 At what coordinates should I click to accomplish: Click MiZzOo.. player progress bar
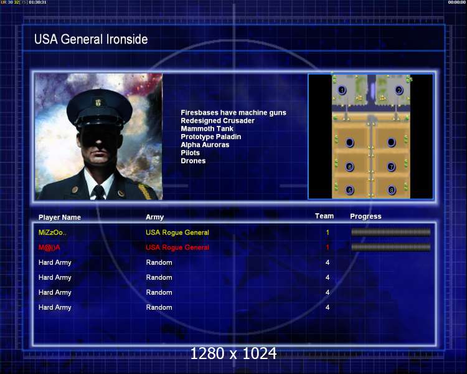pos(391,232)
